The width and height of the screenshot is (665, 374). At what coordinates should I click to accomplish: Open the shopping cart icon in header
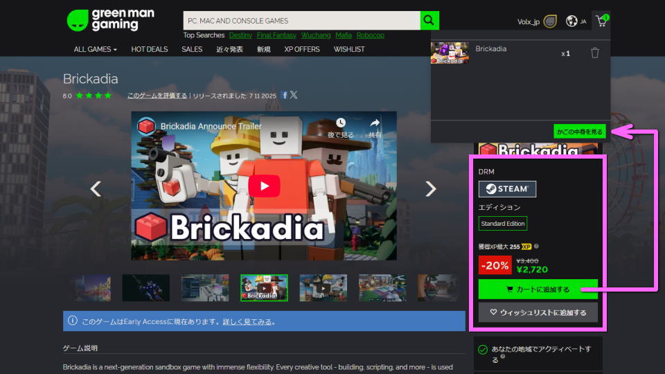pyautogui.click(x=602, y=20)
